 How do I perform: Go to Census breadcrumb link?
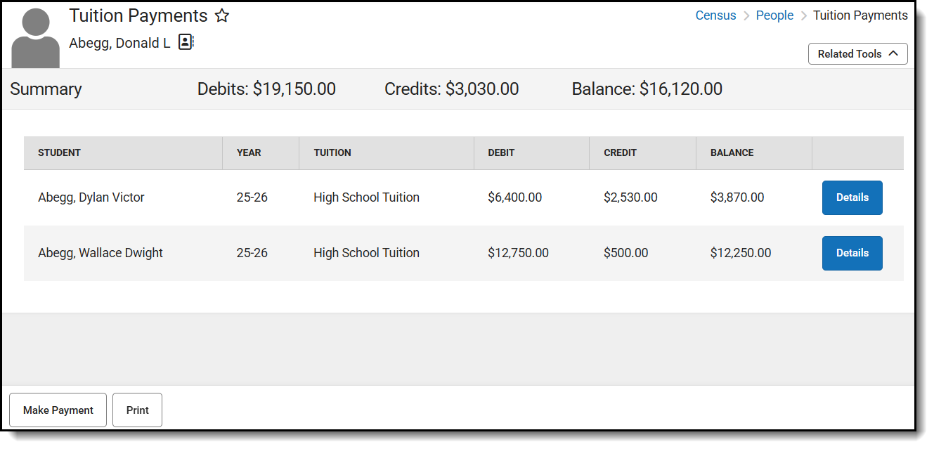click(715, 15)
